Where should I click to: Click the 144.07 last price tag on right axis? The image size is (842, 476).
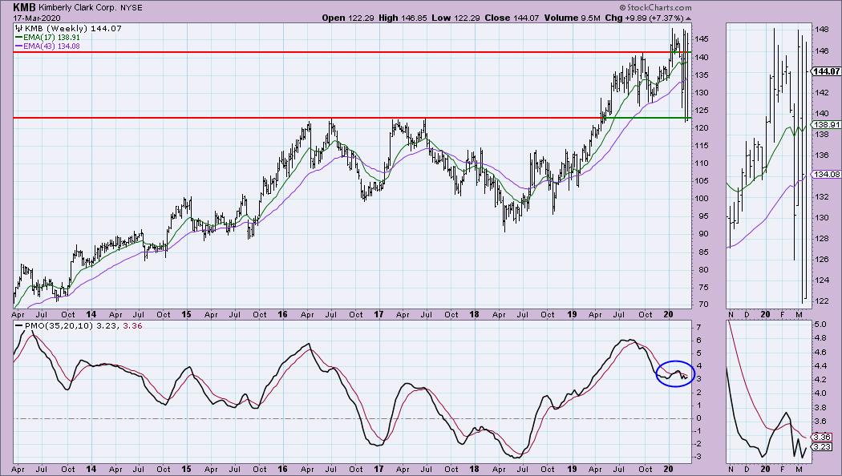[826, 71]
